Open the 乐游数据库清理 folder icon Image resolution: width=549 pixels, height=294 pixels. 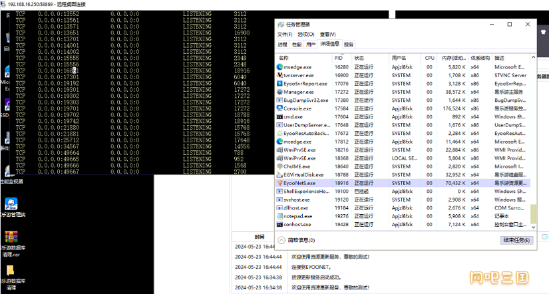coord(11,270)
